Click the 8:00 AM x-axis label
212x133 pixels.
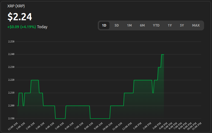(89, 126)
